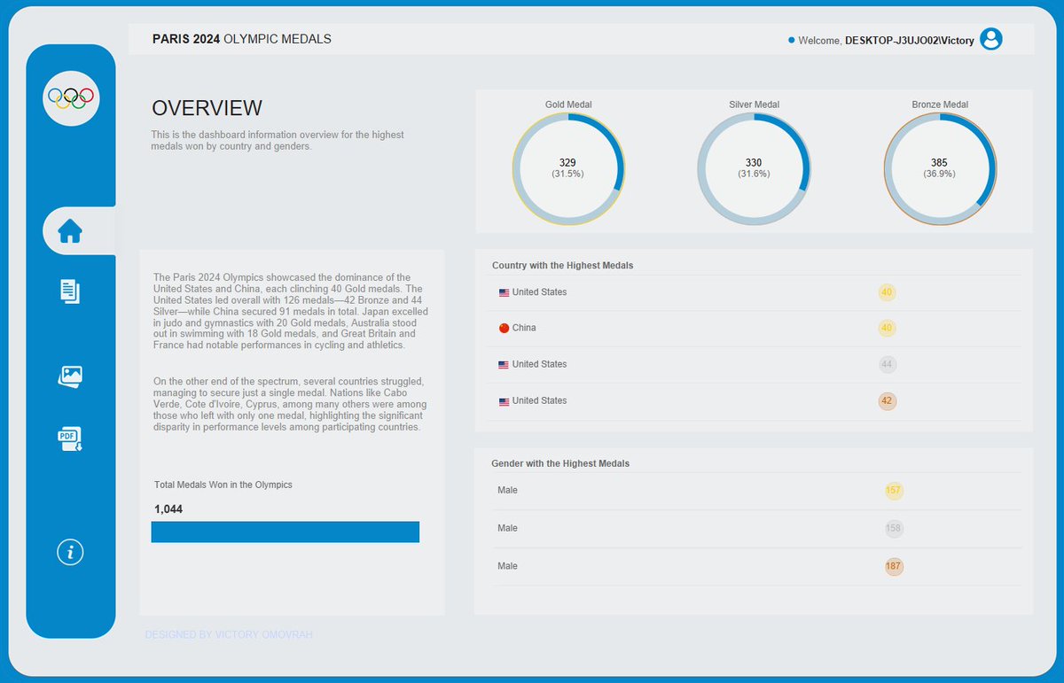Click the bronze badge showing 42
The height and width of the screenshot is (683, 1064).
tap(887, 401)
